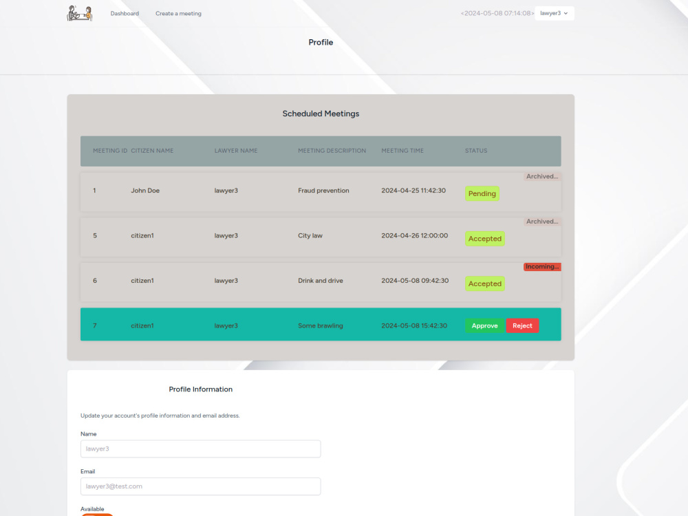Open the Dashboard page
The image size is (688, 516).
125,14
